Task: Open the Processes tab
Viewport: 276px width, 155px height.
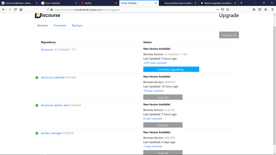Action: click(60, 25)
